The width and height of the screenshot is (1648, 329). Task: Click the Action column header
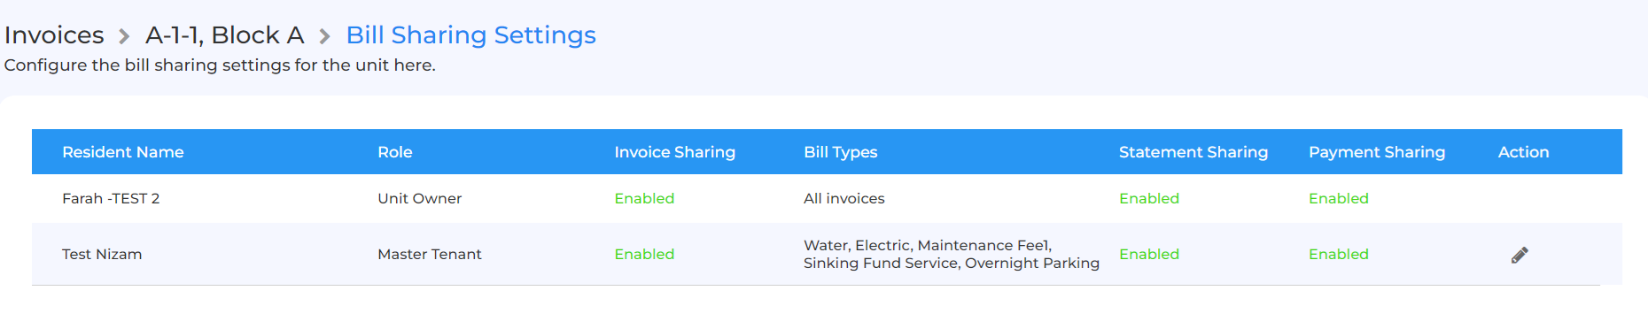pos(1524,152)
